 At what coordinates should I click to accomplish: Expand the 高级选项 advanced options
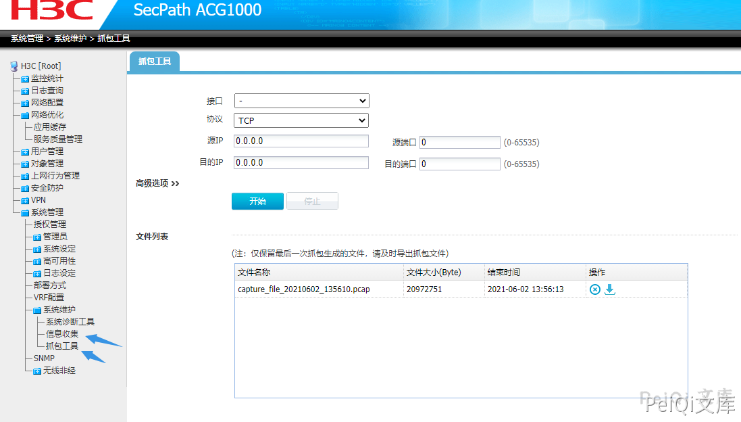click(157, 183)
